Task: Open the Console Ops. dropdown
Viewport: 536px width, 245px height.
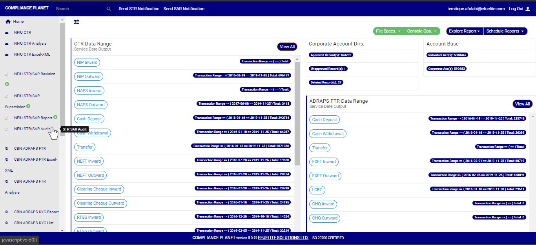Action: click(x=421, y=31)
